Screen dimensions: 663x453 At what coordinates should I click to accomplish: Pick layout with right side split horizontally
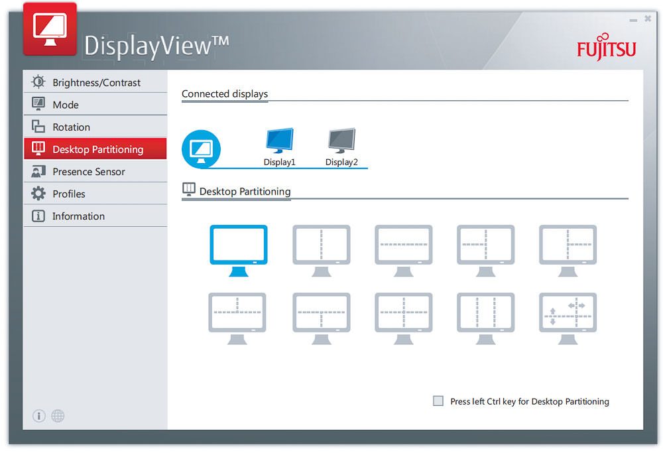coord(568,251)
